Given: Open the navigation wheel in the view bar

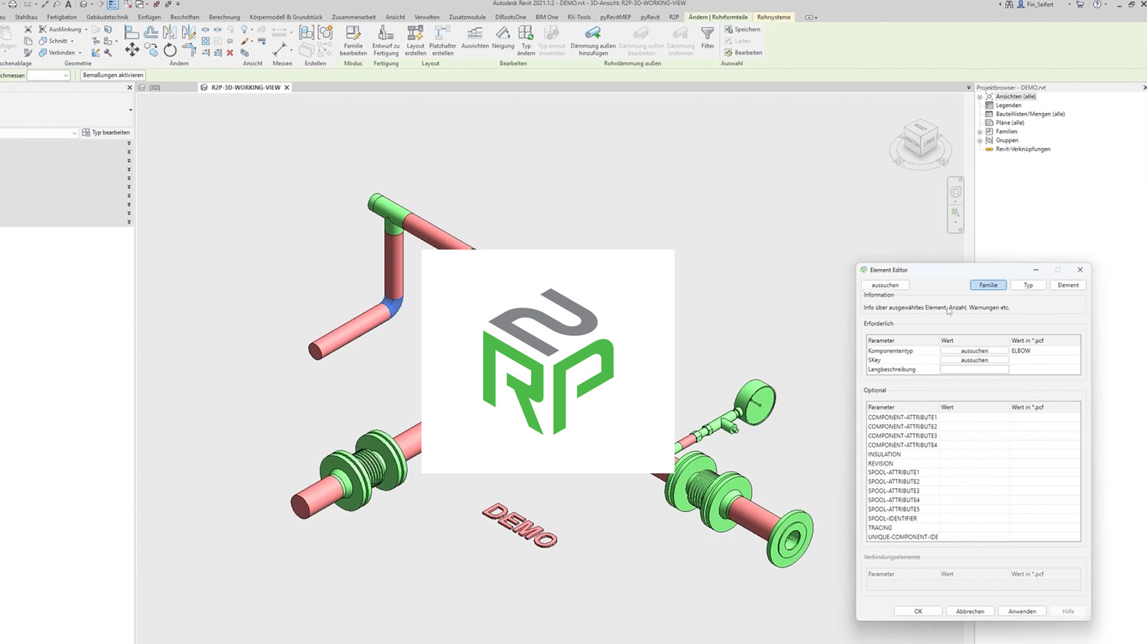Looking at the screenshot, I should point(956,192).
